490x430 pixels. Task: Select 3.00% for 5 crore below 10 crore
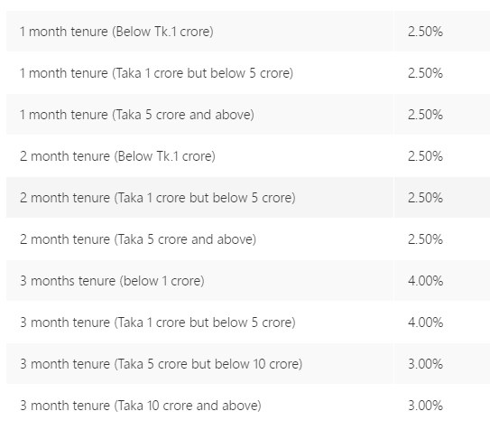[425, 364]
